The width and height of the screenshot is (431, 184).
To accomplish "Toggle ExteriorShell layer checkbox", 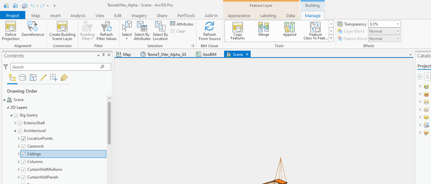I will click(20, 123).
